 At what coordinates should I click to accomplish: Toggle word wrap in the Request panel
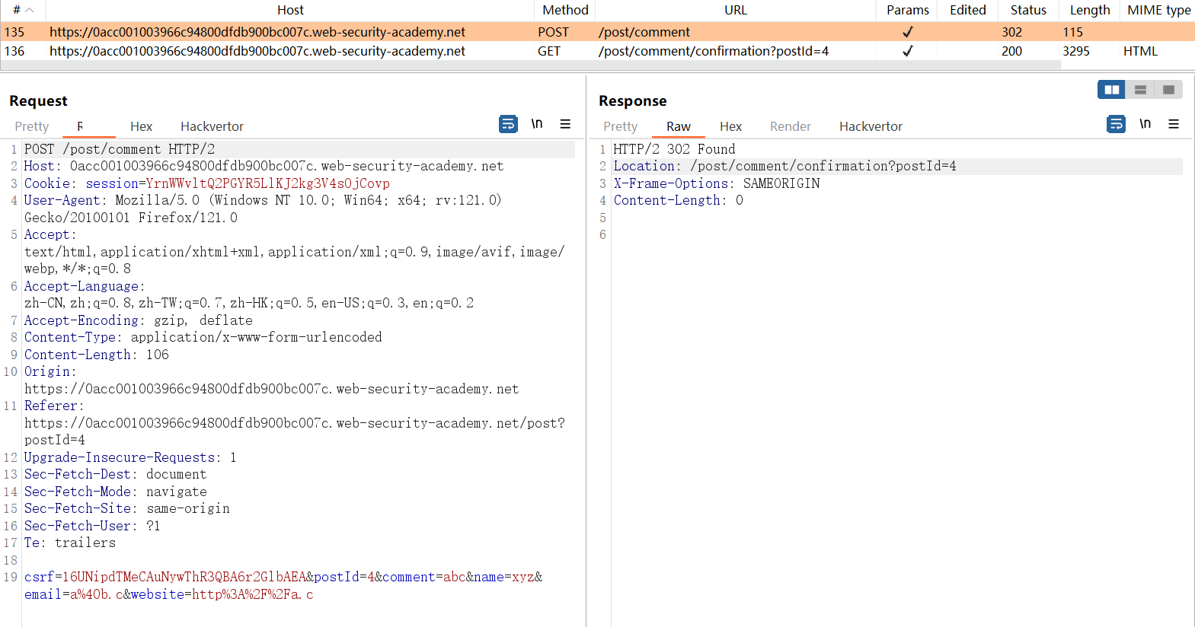(x=508, y=124)
